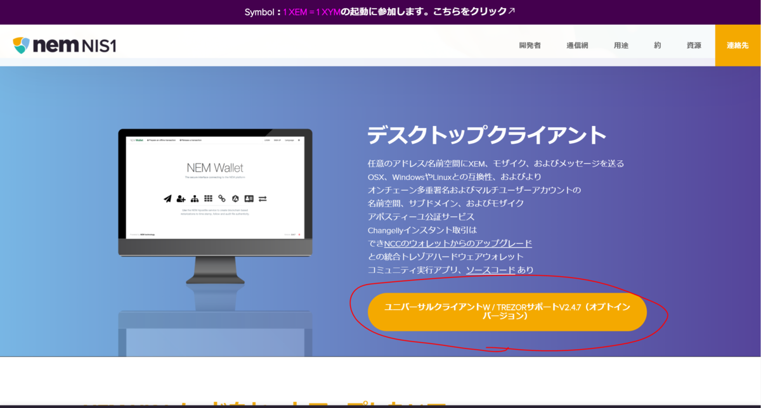The width and height of the screenshot is (761, 408).
Task: Click the 1 XEM = 1 XYM text in banner
Action: click(311, 12)
